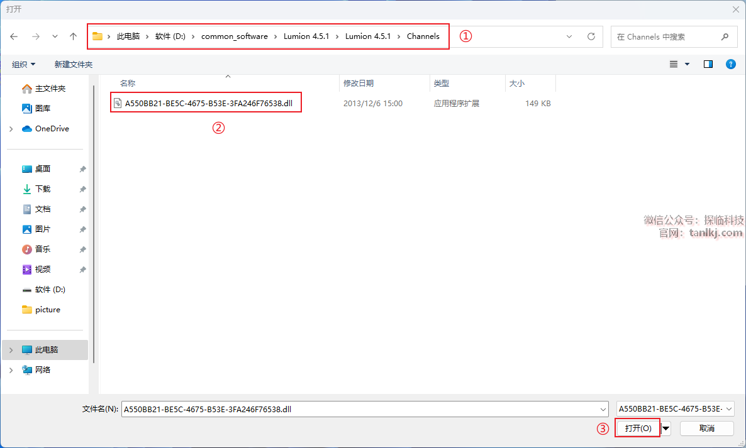Open 桌面 in the sidebar

pos(43,168)
